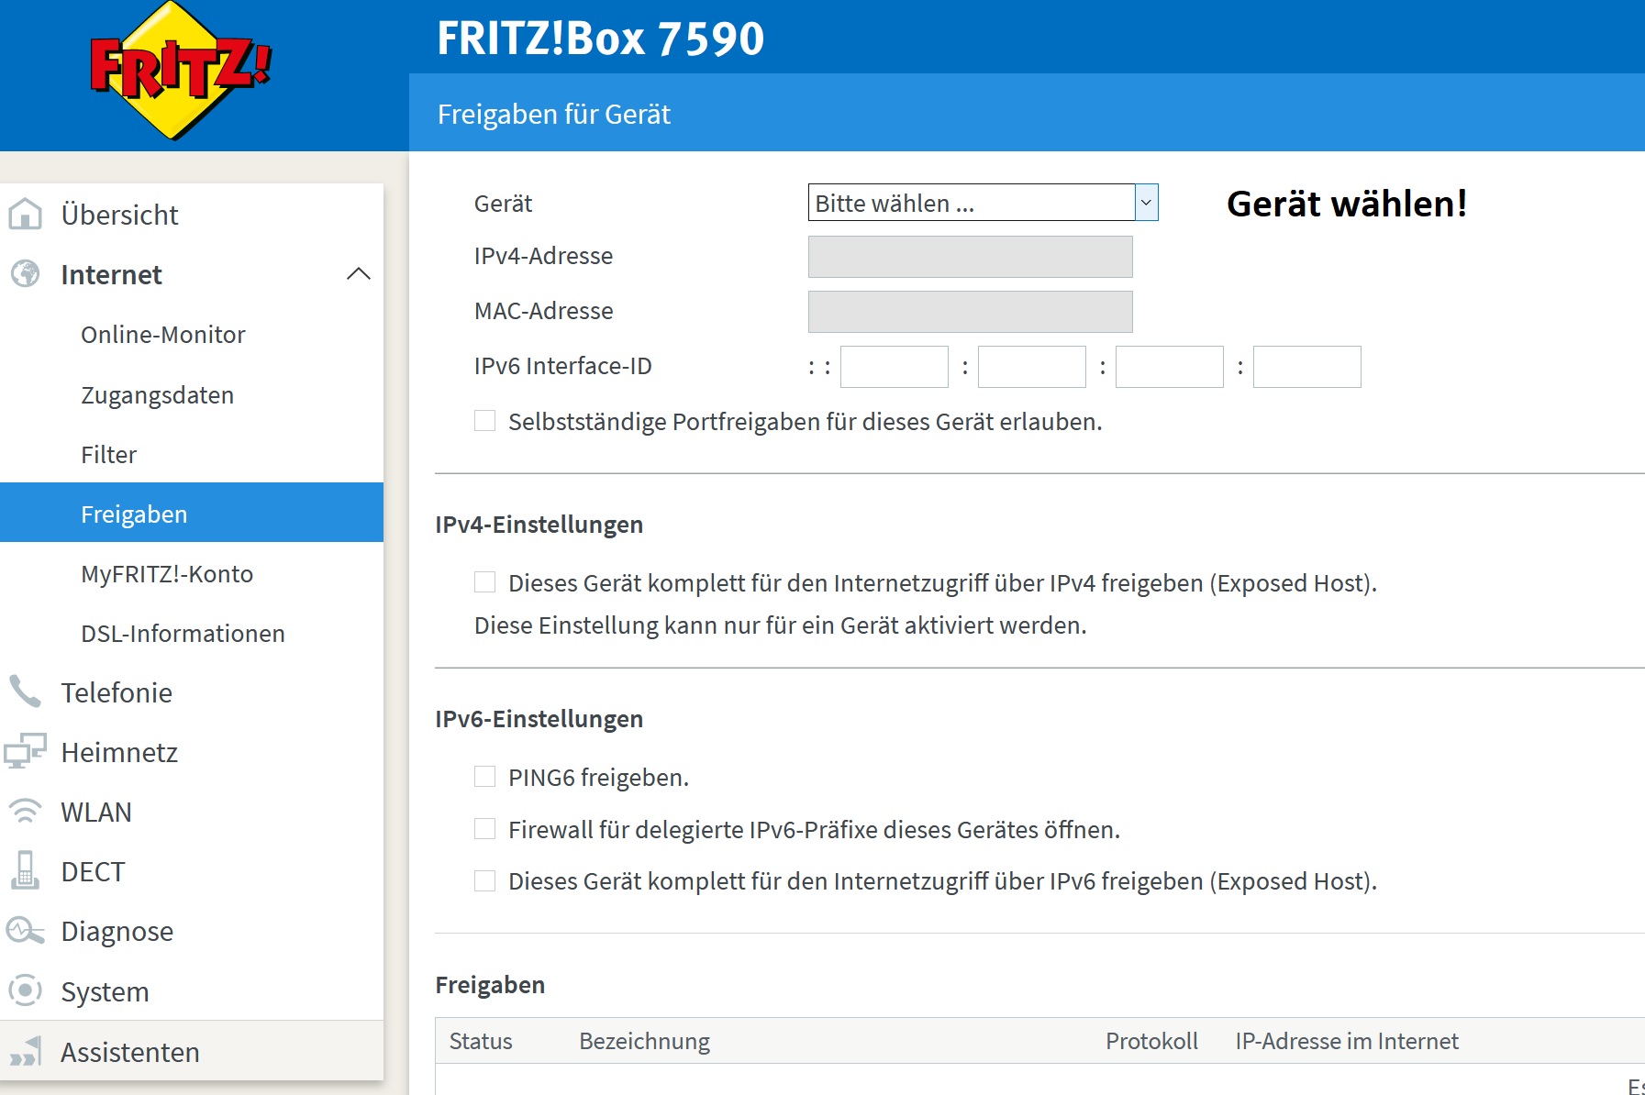Check Firewall für delegierte IPv6-Präfixe öffnen
Image resolution: width=1645 pixels, height=1095 pixels.
coord(484,829)
